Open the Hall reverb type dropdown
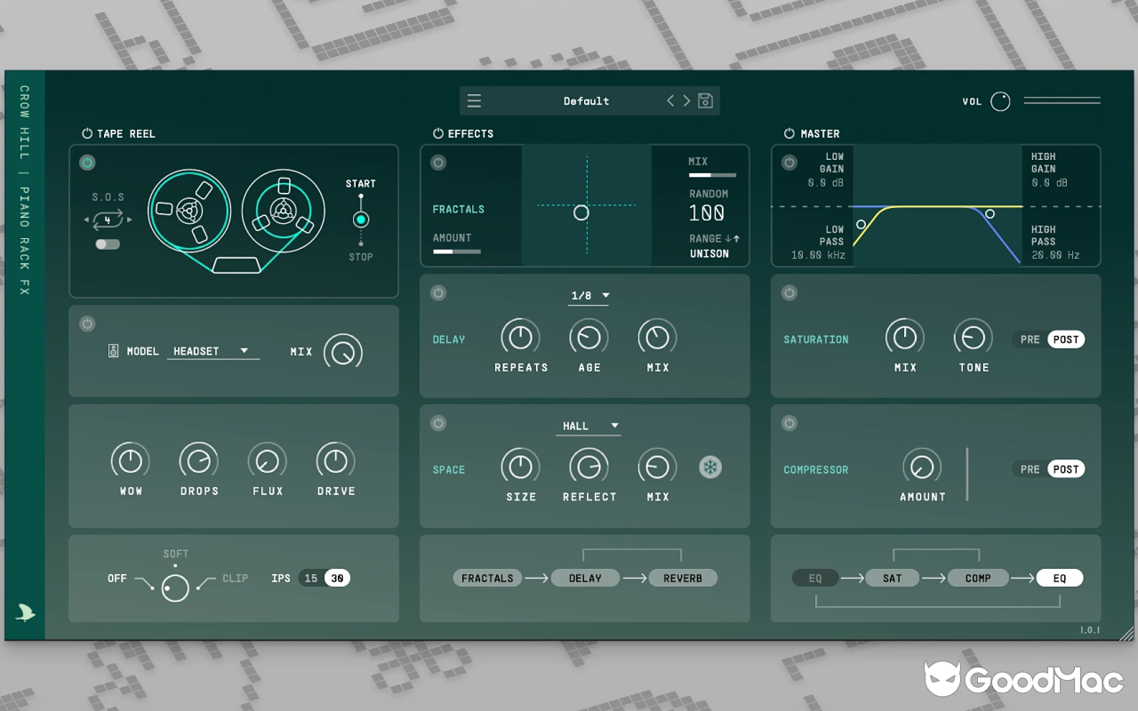The height and width of the screenshot is (711, 1138). tap(589, 426)
